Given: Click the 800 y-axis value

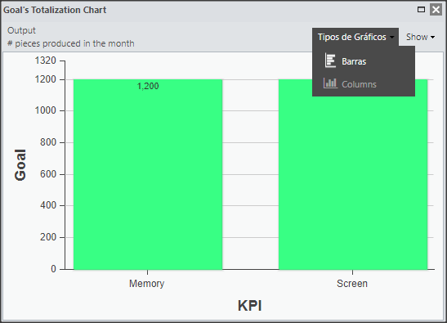Looking at the screenshot, I should [48, 142].
